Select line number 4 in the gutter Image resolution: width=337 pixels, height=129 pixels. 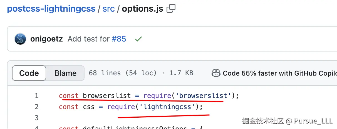pos(36,127)
